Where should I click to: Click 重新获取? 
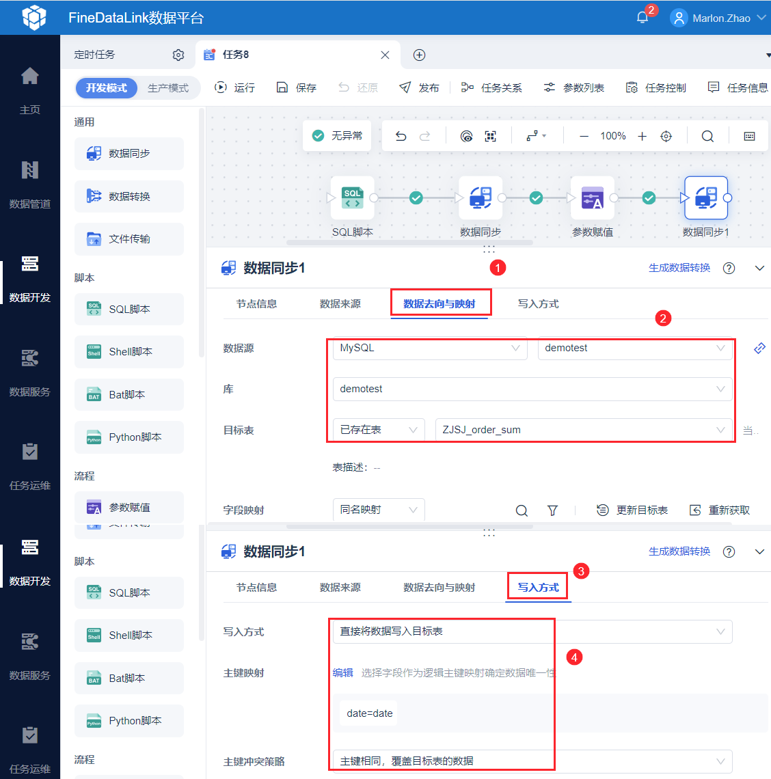point(719,510)
